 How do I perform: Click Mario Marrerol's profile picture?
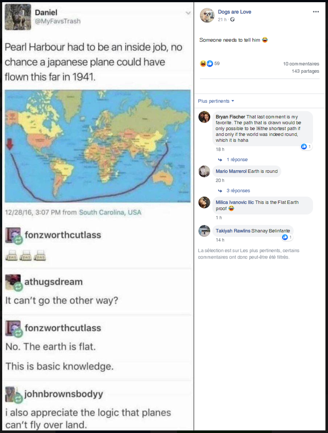pos(204,171)
